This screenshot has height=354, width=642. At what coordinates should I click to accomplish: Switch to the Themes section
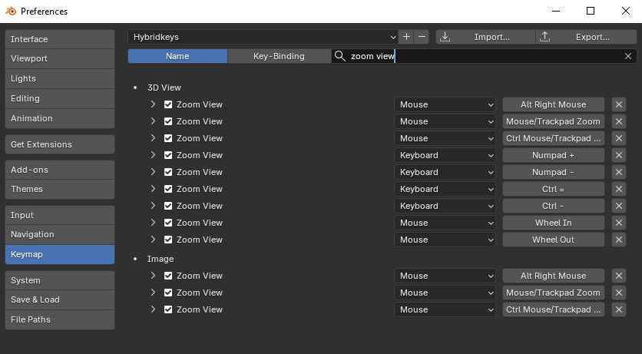[60, 189]
